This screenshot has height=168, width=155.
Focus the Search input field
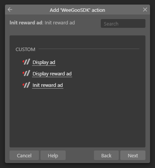[123, 24]
